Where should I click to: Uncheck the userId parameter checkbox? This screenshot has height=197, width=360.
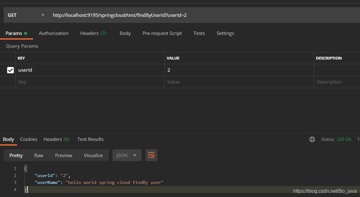11,70
